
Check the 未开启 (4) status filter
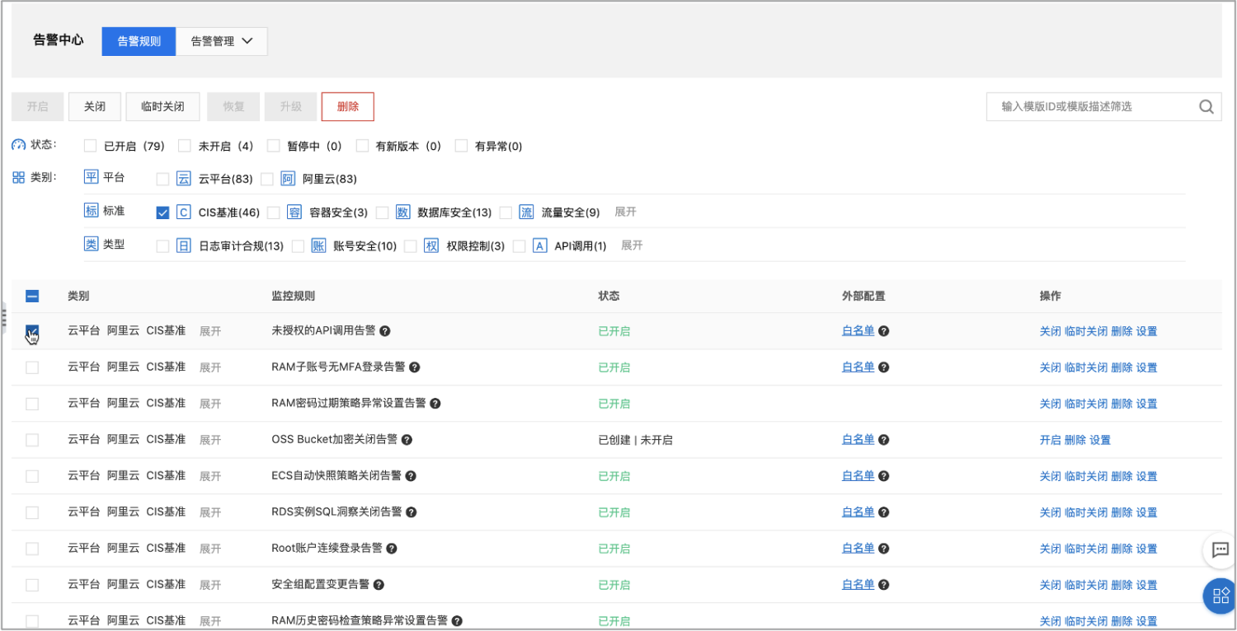coord(185,146)
